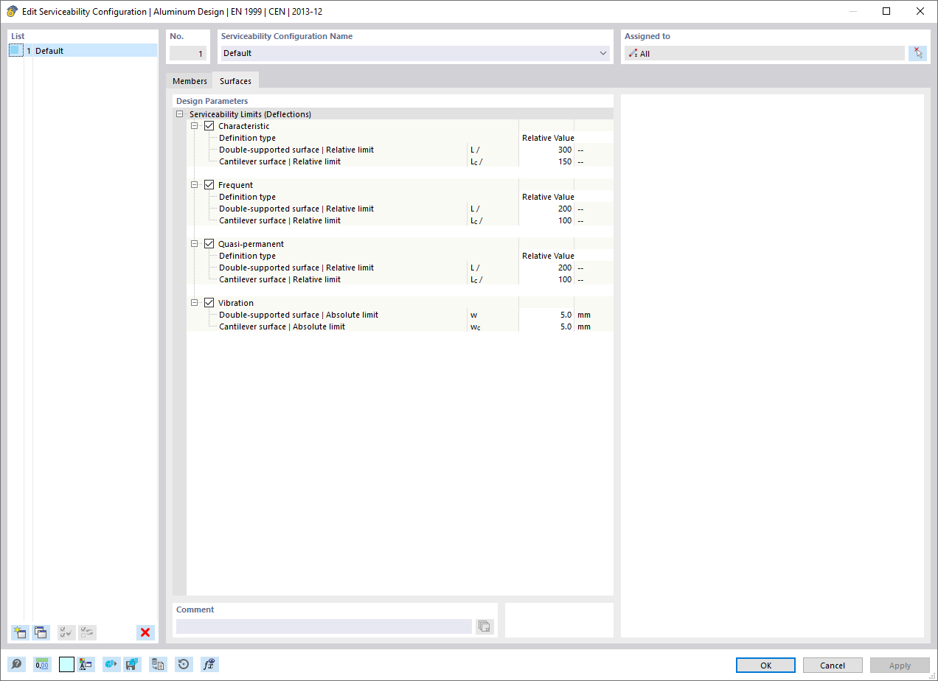The height and width of the screenshot is (681, 938).
Task: Create a new serviceability configuration
Action: [x=20, y=632]
